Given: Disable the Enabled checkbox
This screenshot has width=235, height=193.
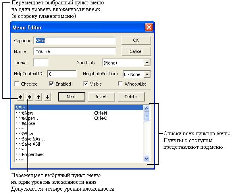Looking at the screenshot, I should (51, 84).
